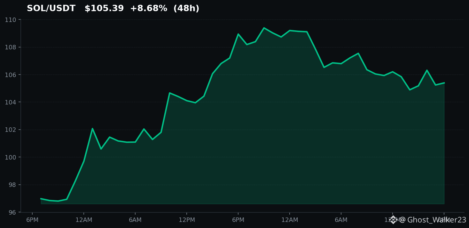Click the highest peak of the price line
Viewport: 469px width, 228px height.
pos(264,28)
